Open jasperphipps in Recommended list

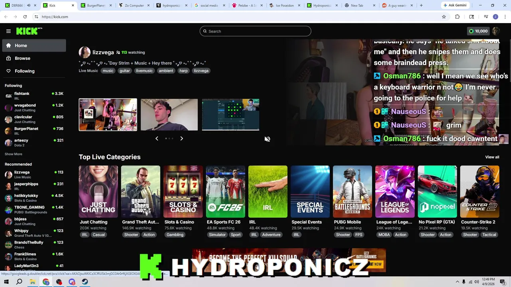[34, 186]
